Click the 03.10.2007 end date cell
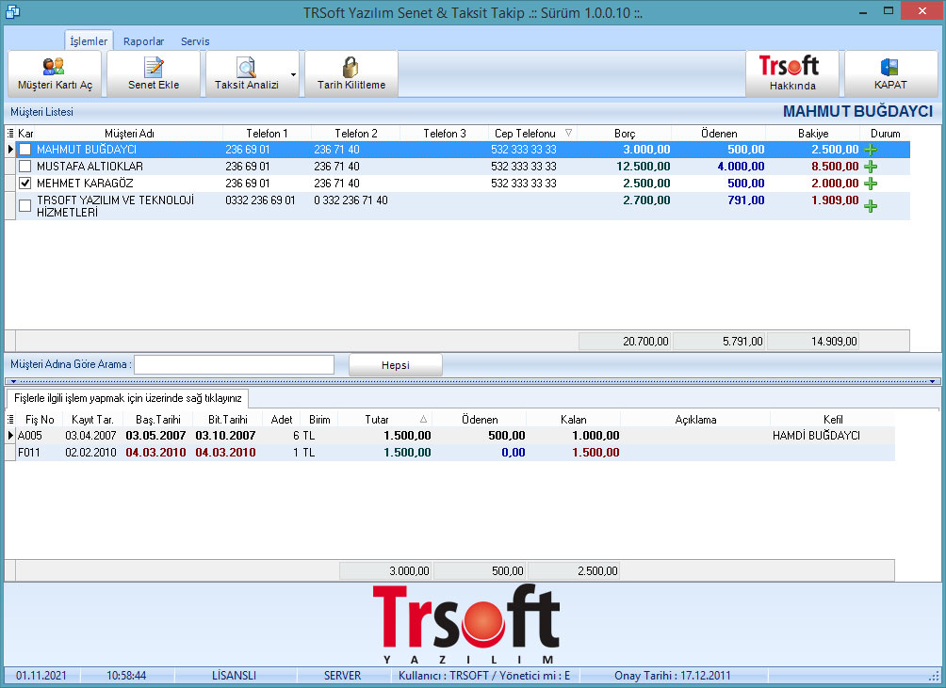 click(x=225, y=436)
